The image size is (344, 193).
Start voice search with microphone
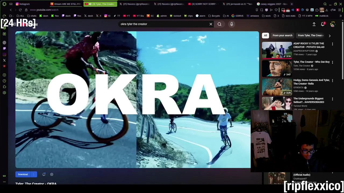point(232,24)
